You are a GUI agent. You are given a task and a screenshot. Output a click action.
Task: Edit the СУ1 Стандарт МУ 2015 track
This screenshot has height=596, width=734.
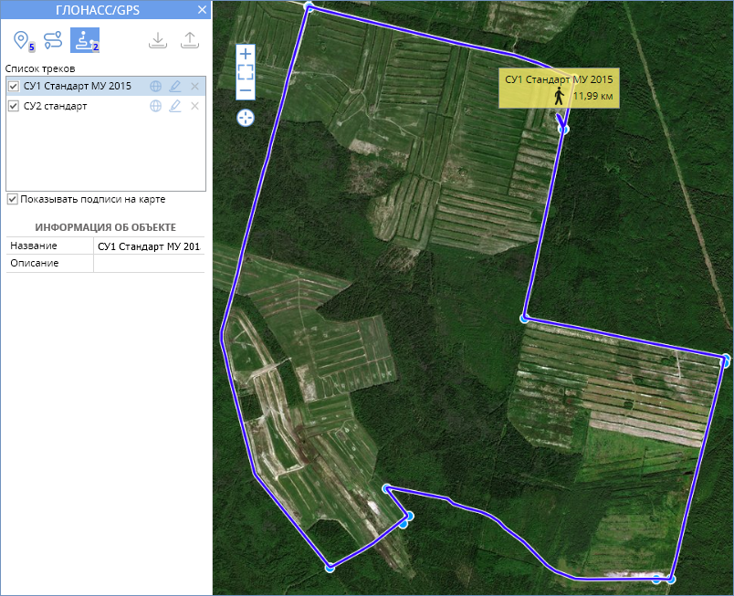(175, 86)
